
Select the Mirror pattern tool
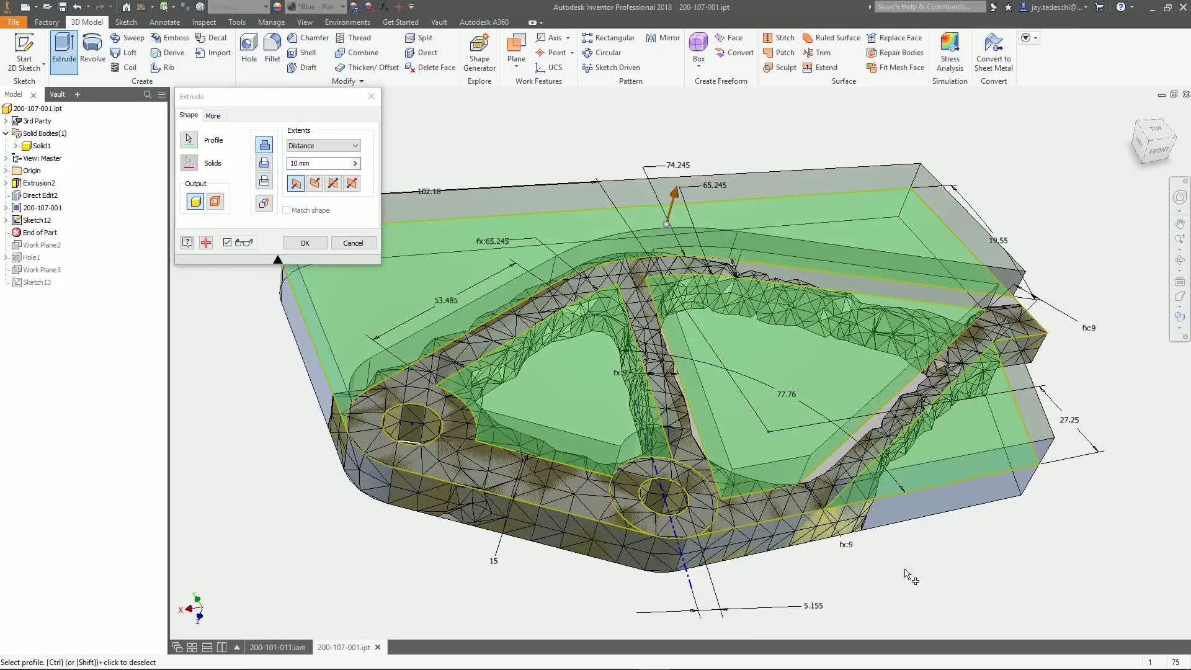coord(663,38)
